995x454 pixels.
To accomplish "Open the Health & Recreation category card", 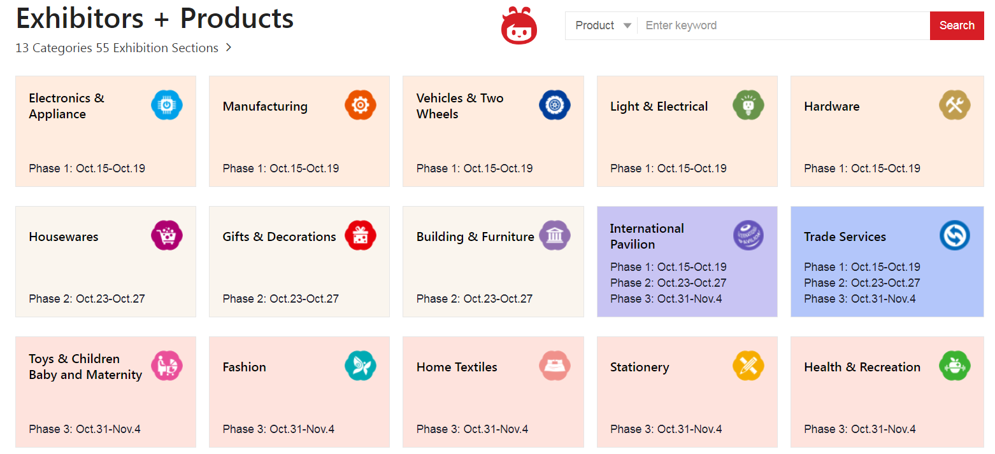I will [x=887, y=392].
